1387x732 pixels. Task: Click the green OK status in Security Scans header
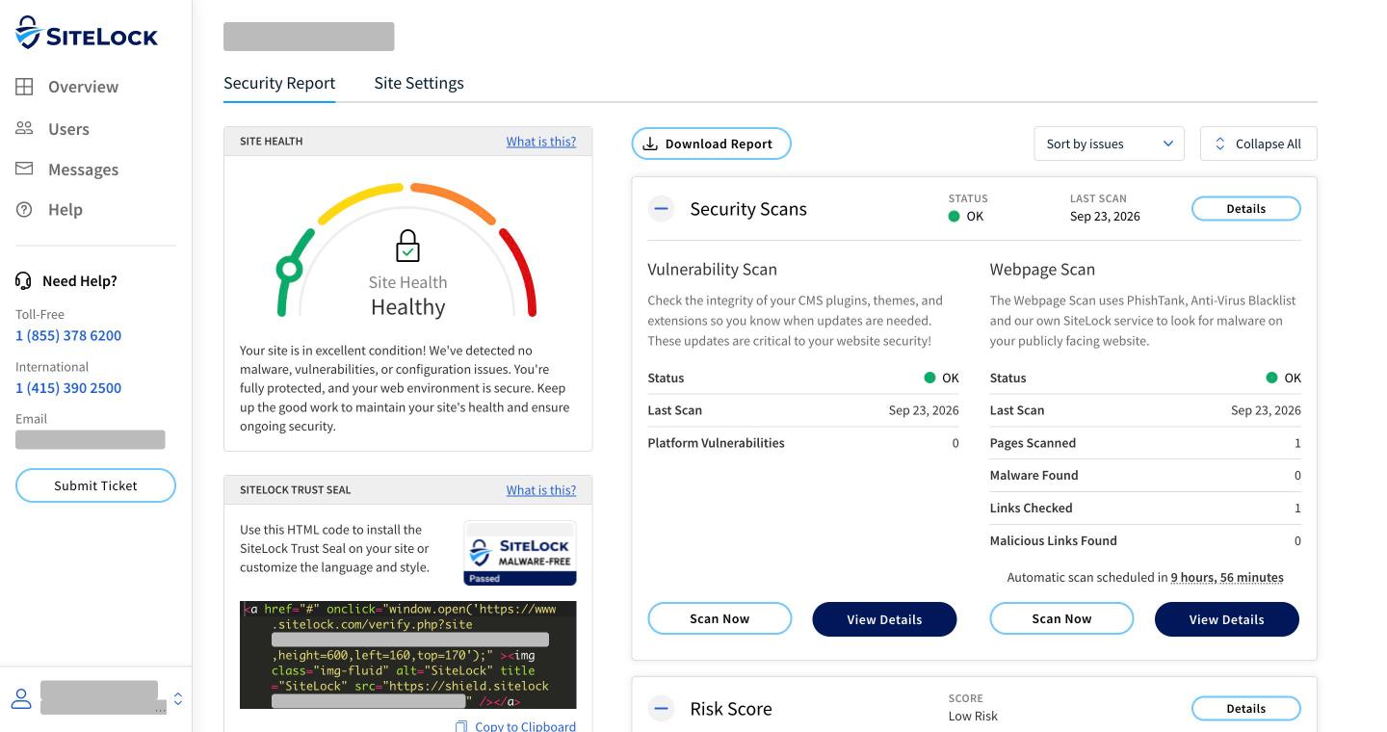966,217
